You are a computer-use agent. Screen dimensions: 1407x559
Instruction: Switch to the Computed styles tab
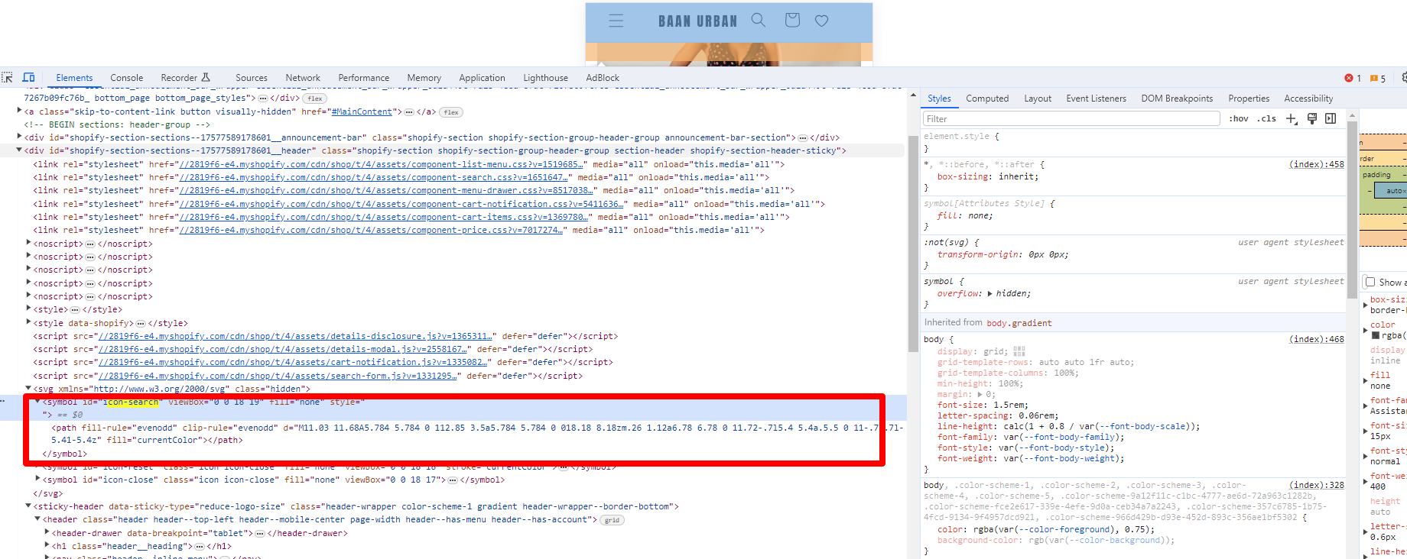[987, 99]
